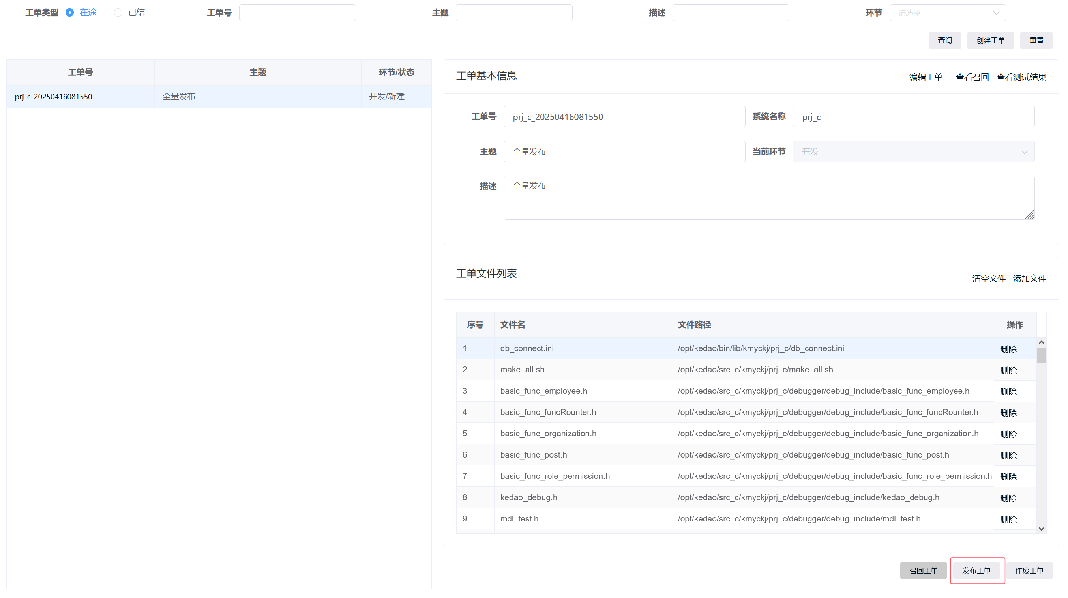
Task: Click 全量发布 cell in work order list
Action: click(257, 97)
